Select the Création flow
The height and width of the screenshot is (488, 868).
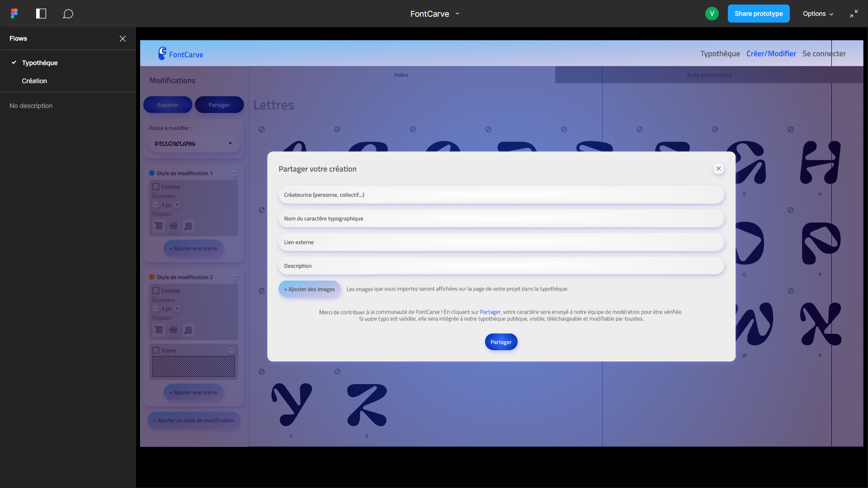click(34, 81)
